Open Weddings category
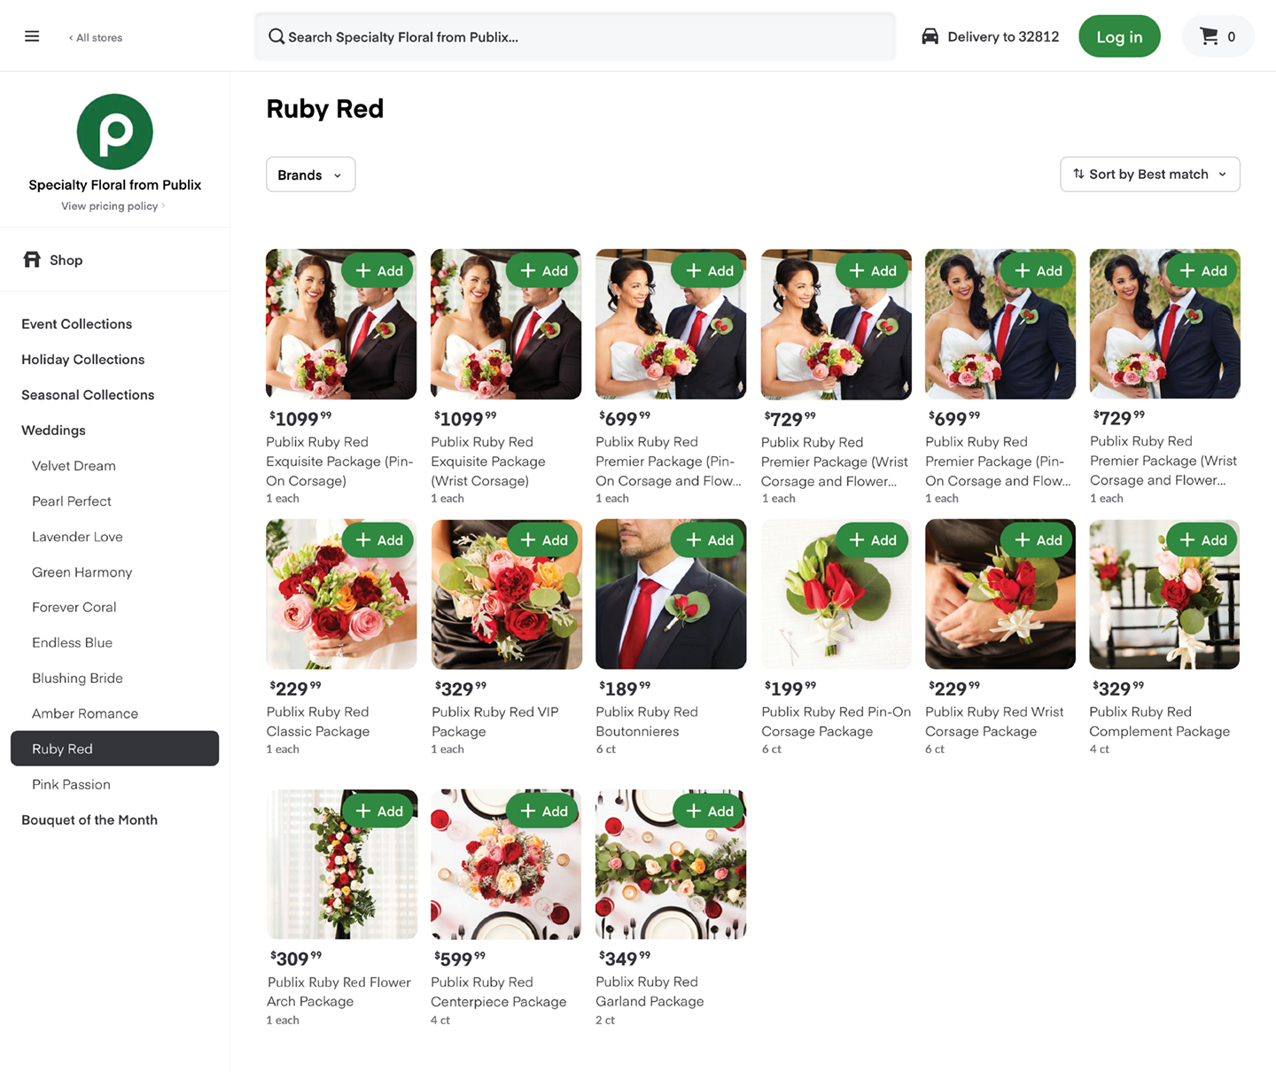This screenshot has width=1276, height=1087. (x=54, y=431)
